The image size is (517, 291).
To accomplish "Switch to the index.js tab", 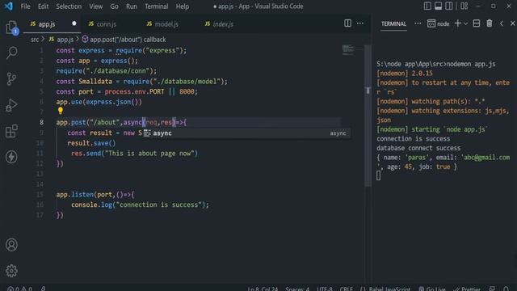I will [x=223, y=24].
